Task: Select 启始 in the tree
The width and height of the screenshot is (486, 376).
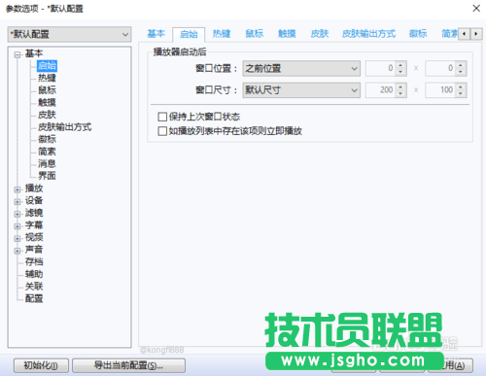Action: 47,66
